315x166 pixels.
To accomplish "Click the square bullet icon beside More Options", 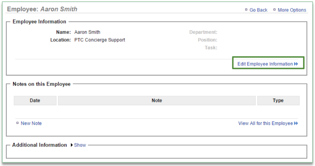I will (x=274, y=10).
